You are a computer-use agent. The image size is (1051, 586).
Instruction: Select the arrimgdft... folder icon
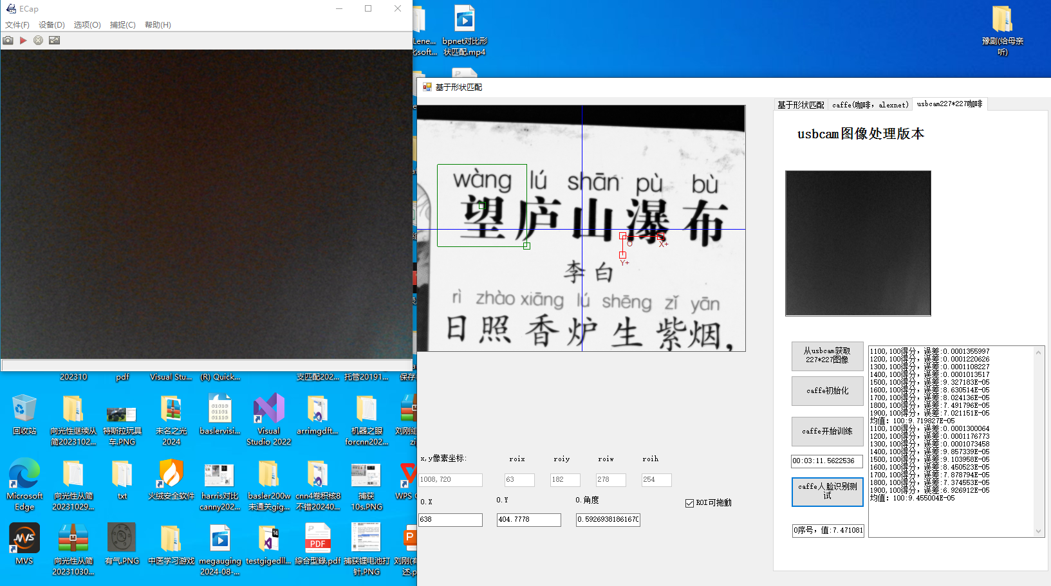[x=318, y=414]
